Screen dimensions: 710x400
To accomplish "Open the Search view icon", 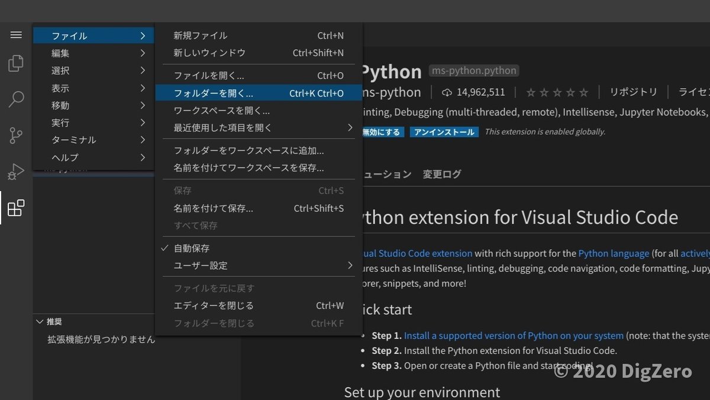I will click(16, 99).
